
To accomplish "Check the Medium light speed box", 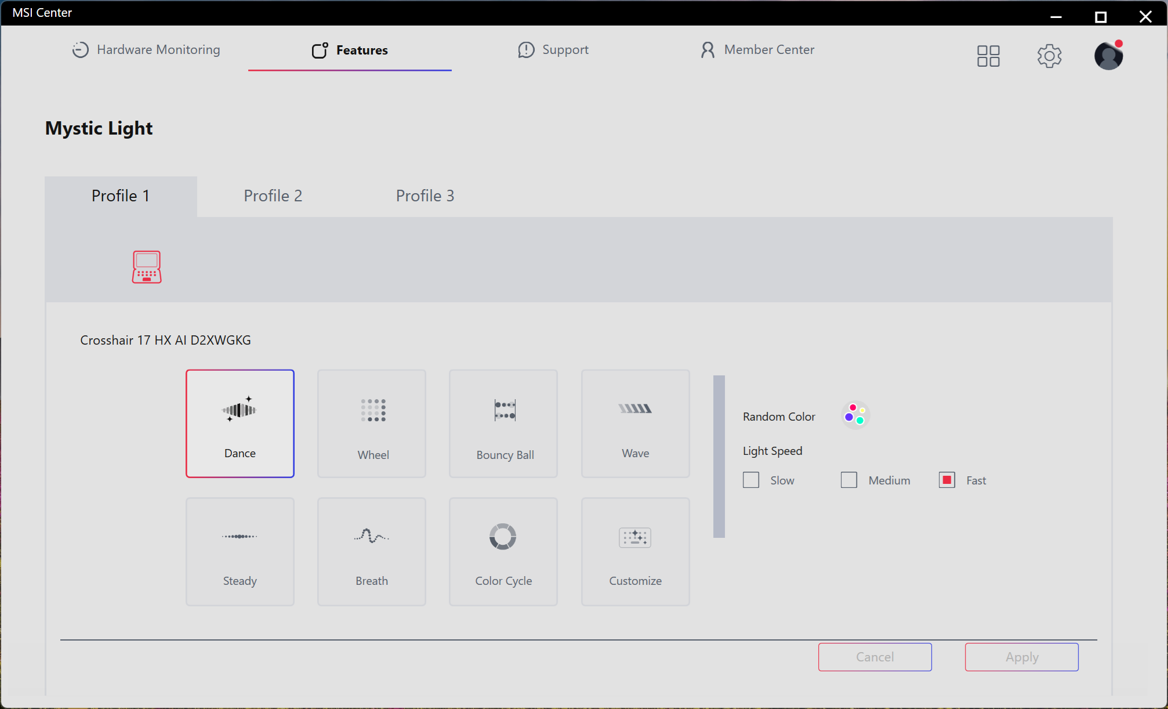I will [849, 480].
